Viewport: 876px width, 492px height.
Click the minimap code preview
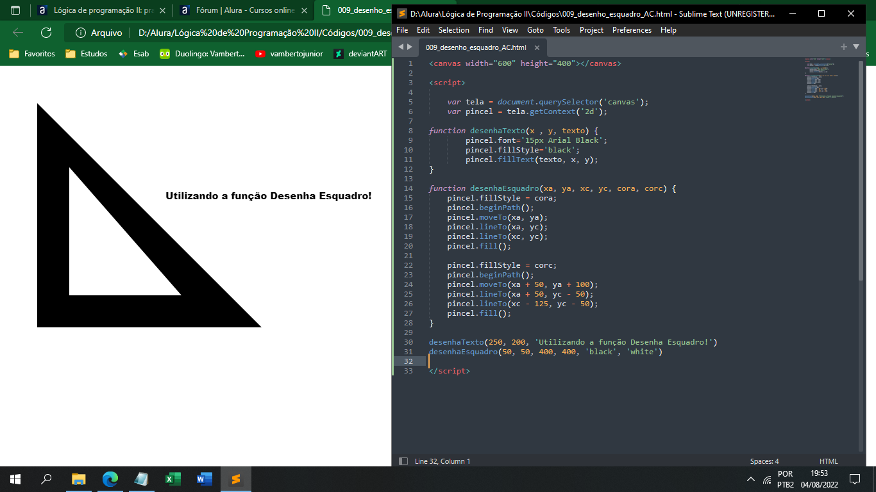[823, 78]
